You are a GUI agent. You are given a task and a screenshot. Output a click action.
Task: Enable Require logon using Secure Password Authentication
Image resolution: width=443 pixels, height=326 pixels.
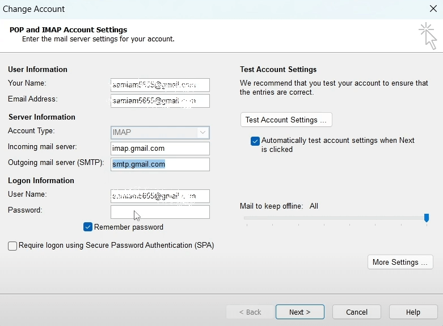(12, 246)
